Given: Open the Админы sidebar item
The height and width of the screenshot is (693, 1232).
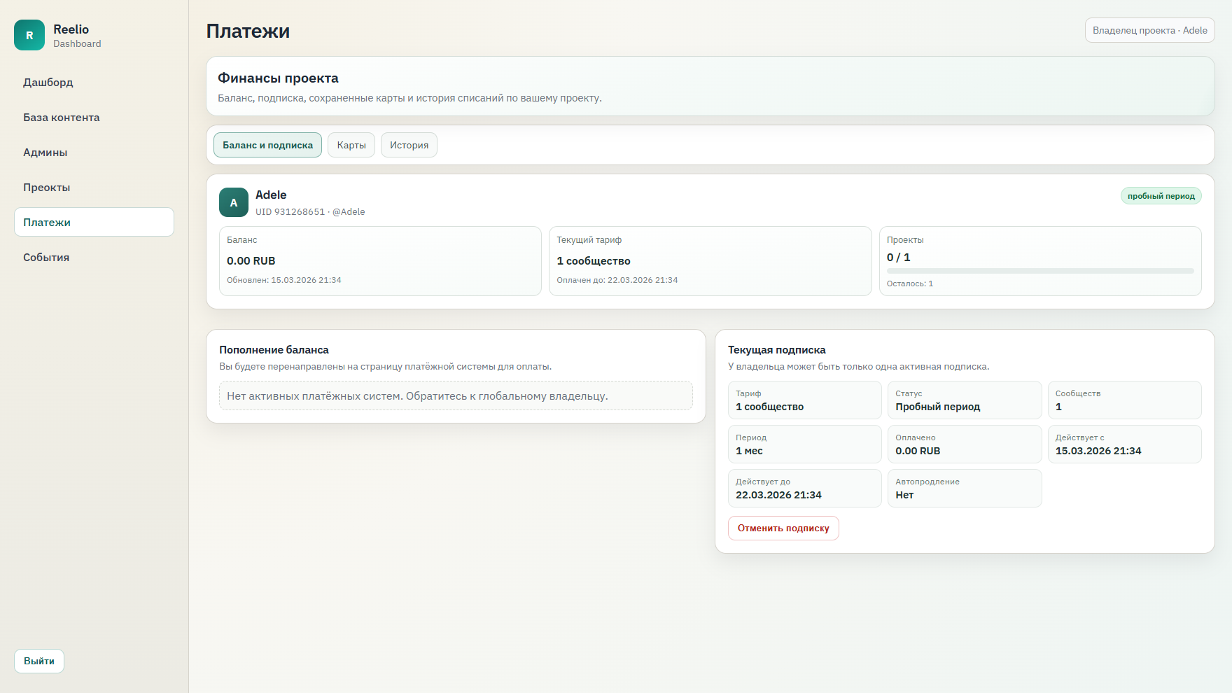Looking at the screenshot, I should click(45, 153).
